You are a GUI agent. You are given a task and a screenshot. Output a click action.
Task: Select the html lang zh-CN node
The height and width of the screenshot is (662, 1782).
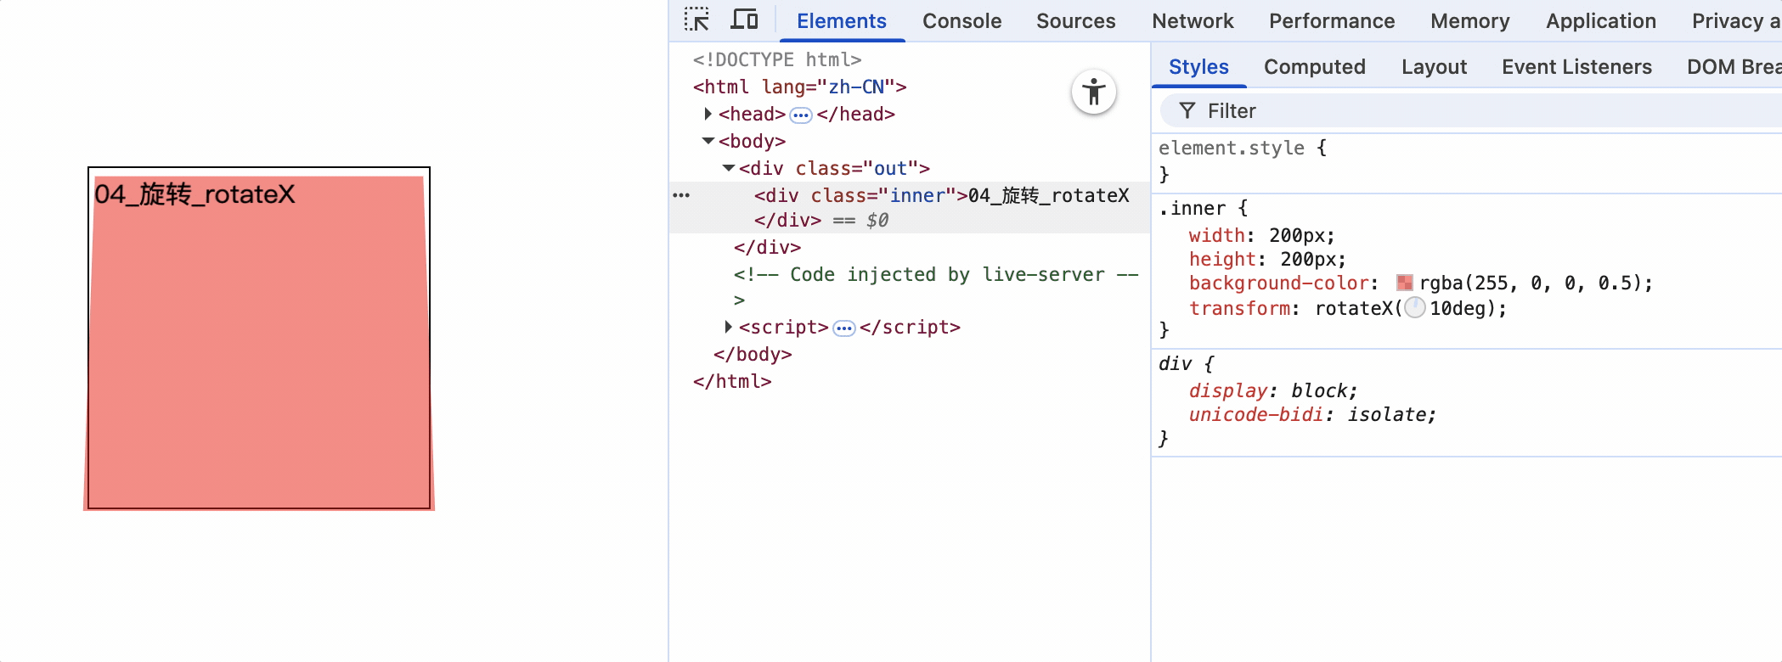800,87
